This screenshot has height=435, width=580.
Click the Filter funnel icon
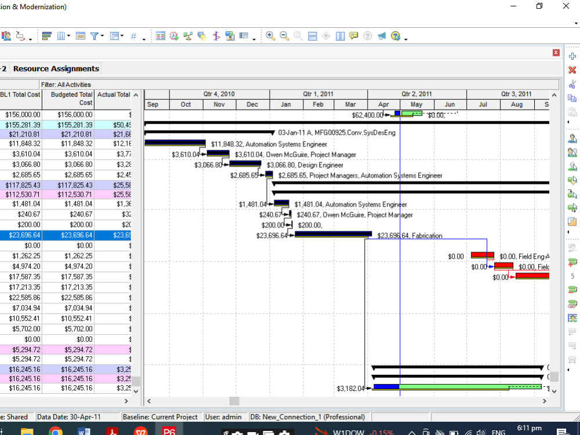(x=95, y=36)
